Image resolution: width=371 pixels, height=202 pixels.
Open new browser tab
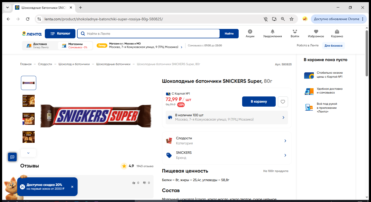(x=81, y=8)
